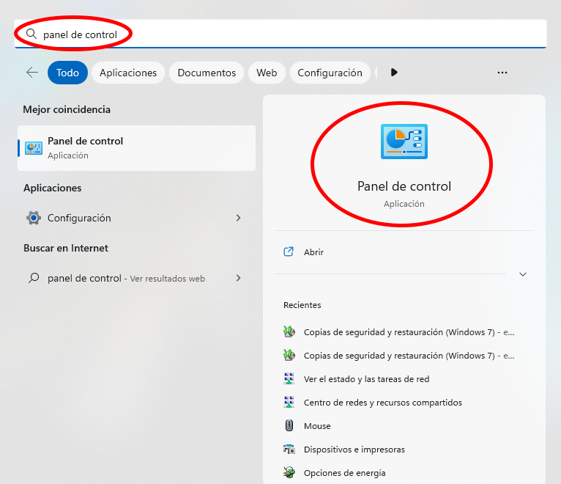
Task: Click the Mouse device icon
Action: coord(289,425)
